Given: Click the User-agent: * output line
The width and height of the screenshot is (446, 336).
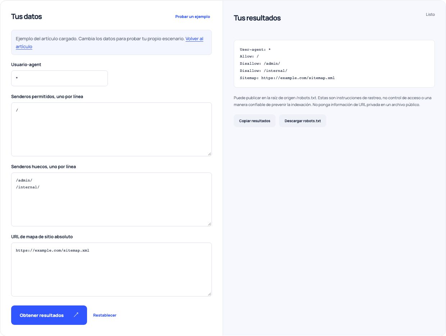Looking at the screenshot, I should [x=255, y=49].
